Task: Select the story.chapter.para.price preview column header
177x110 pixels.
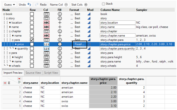Action: (103, 81)
